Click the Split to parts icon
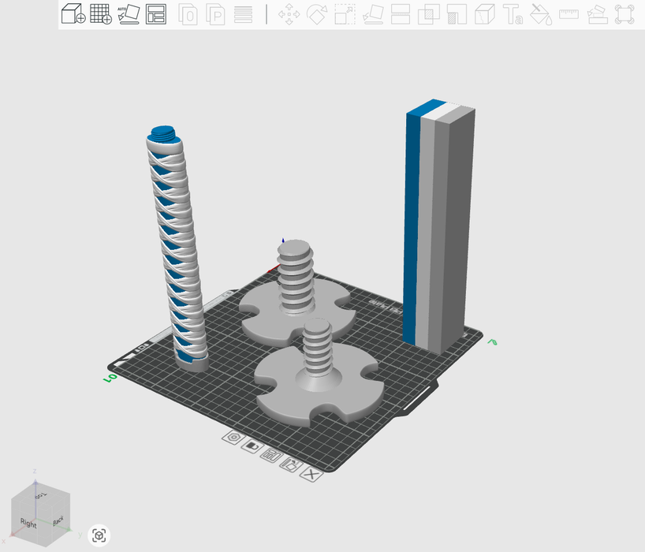Viewport: 645px width, 552px height. [x=215, y=14]
